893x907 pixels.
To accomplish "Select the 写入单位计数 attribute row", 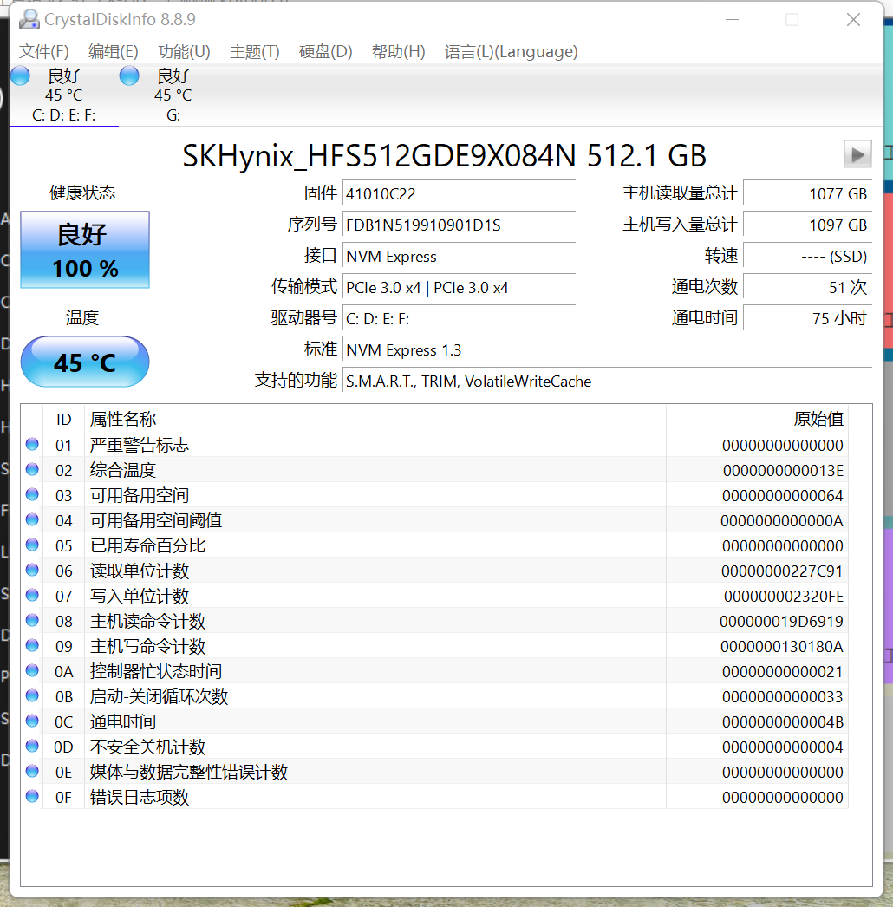I will [x=434, y=596].
